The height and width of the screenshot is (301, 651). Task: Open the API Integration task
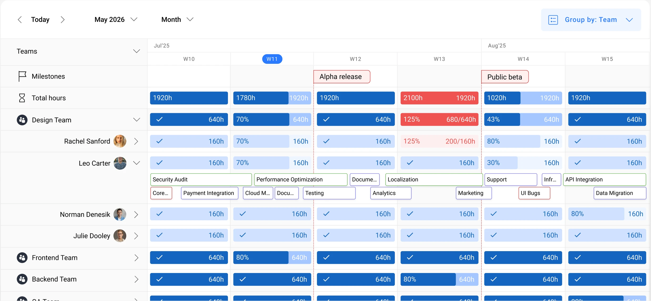tap(605, 179)
